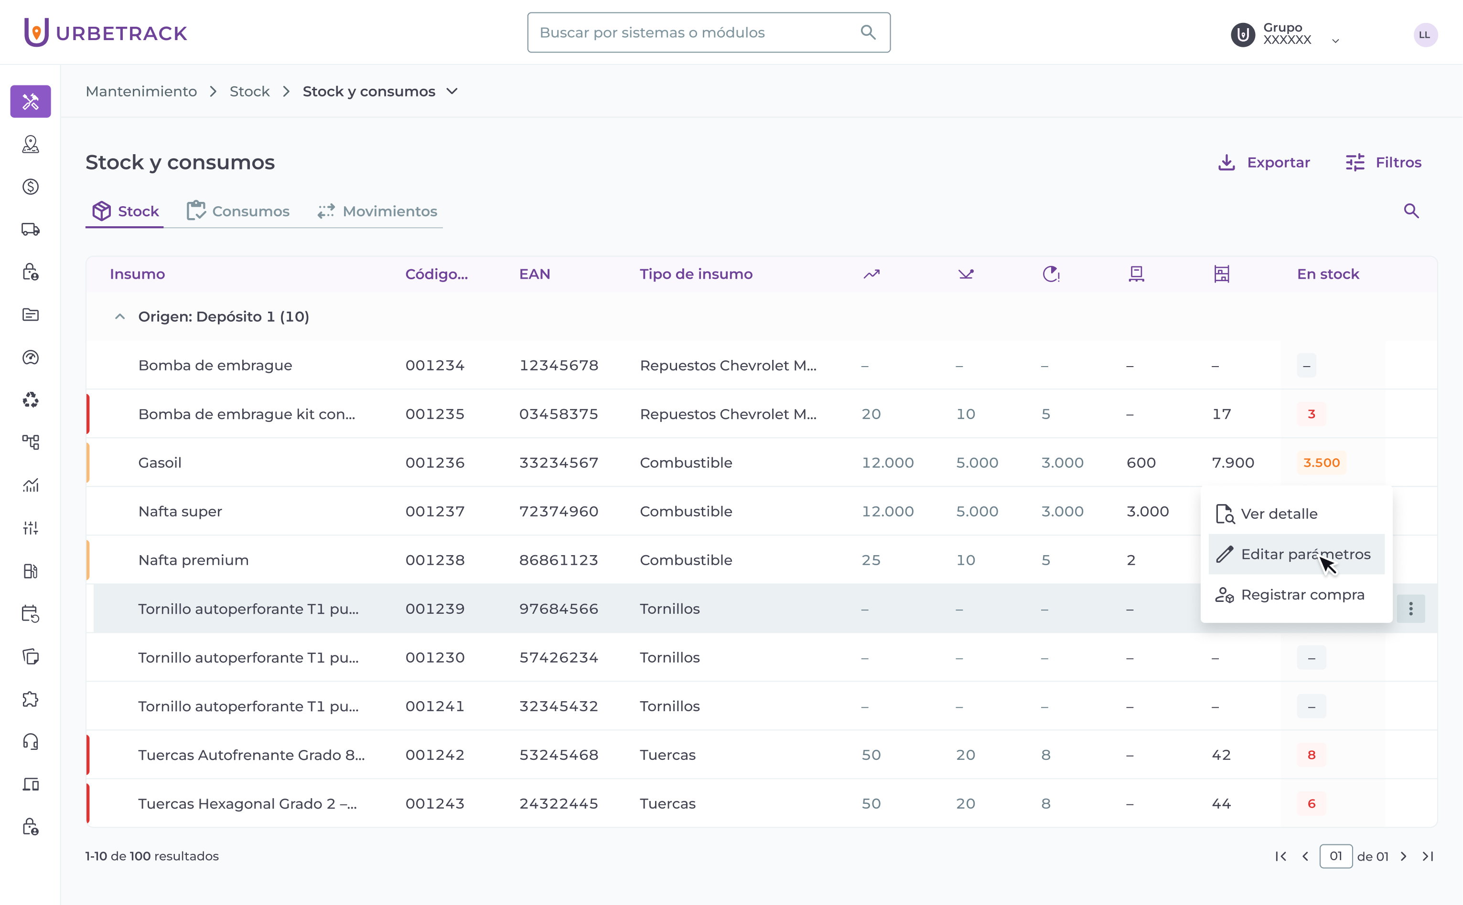1463x905 pixels.
Task: Click the puzzle piece sidebar icon
Action: point(31,699)
